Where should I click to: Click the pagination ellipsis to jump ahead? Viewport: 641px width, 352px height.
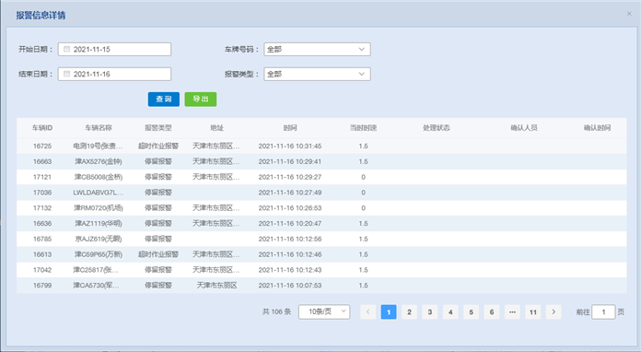click(x=512, y=312)
